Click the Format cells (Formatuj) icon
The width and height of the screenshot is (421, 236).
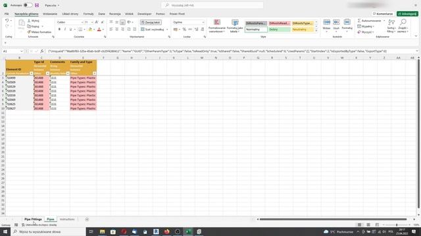pos(347,26)
